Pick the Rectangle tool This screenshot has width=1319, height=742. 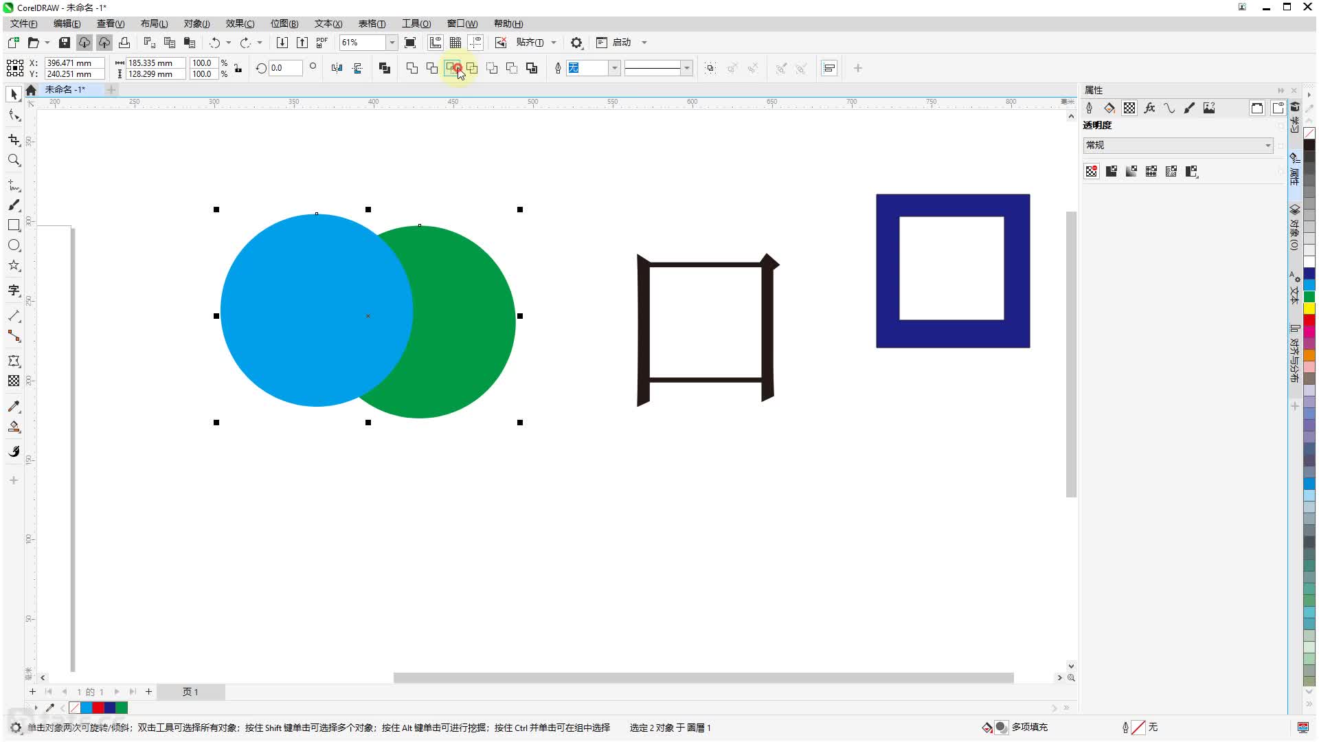[14, 225]
